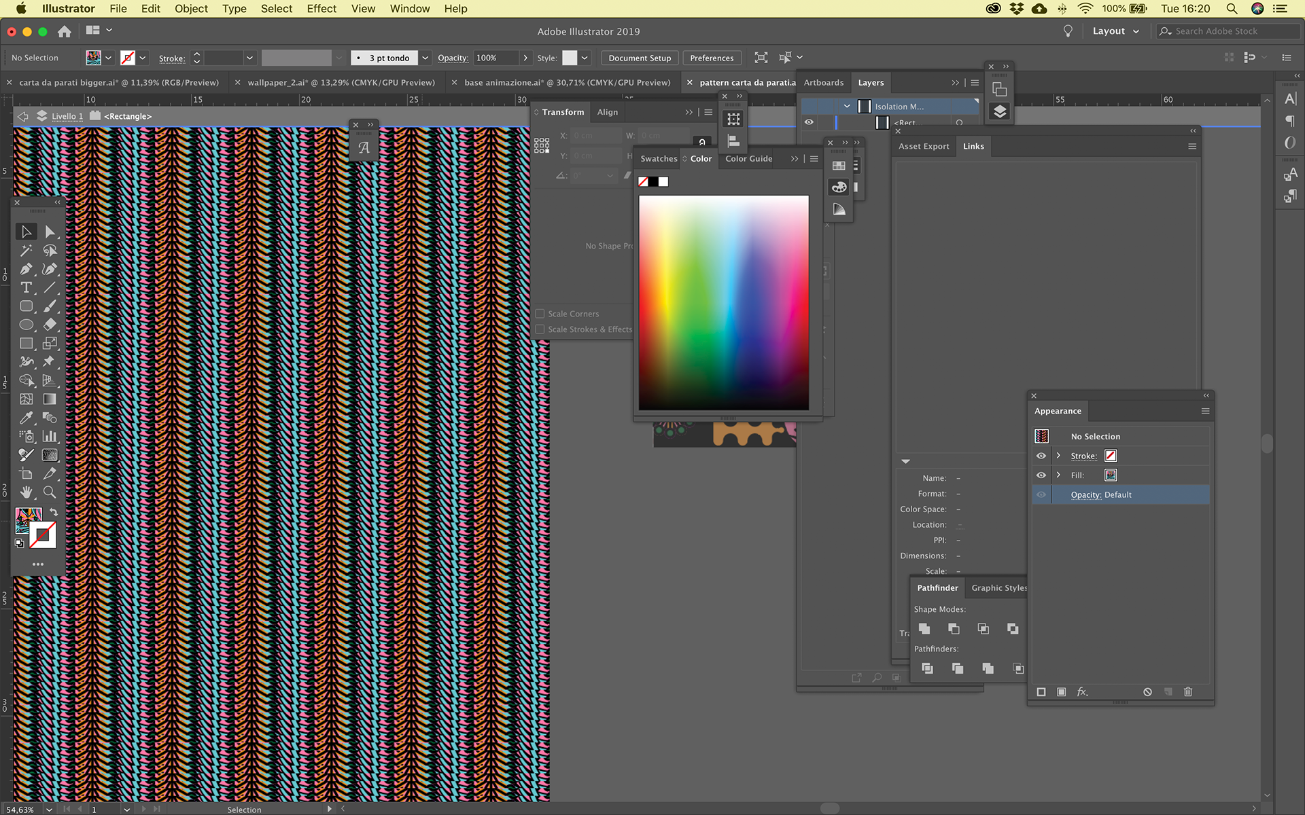Click the Unite shape mode icon

tap(924, 629)
